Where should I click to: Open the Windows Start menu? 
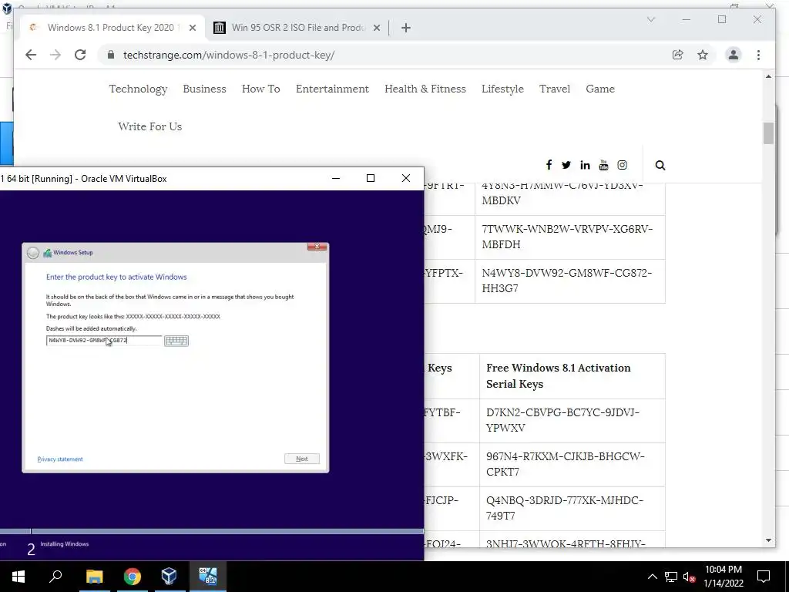pos(18,577)
